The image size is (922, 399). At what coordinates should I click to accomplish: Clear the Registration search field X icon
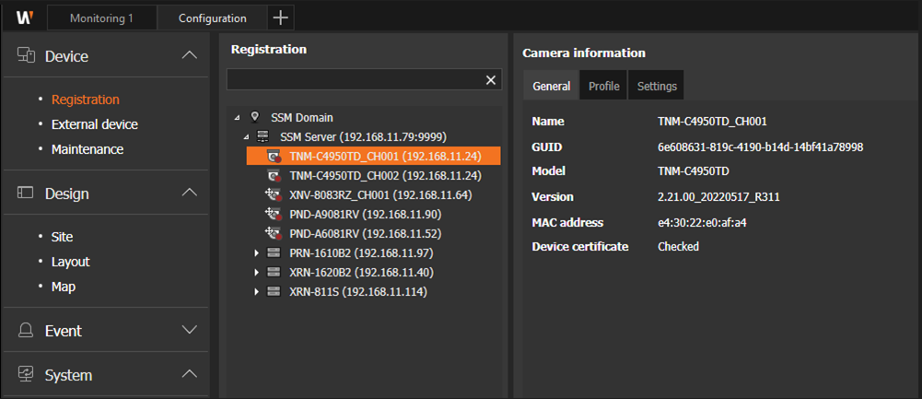coord(491,80)
